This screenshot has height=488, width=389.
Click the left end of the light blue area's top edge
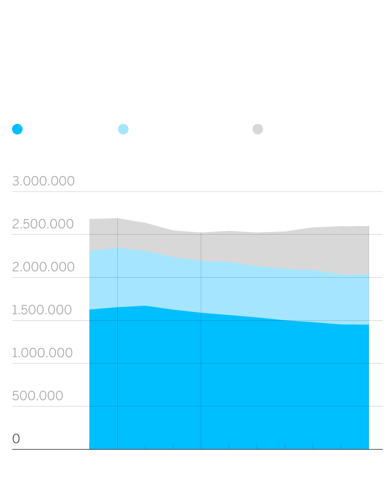(x=90, y=251)
